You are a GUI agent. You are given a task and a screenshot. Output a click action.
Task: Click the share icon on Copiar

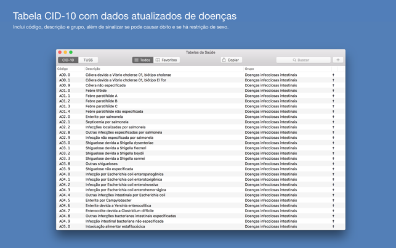pyautogui.click(x=224, y=60)
